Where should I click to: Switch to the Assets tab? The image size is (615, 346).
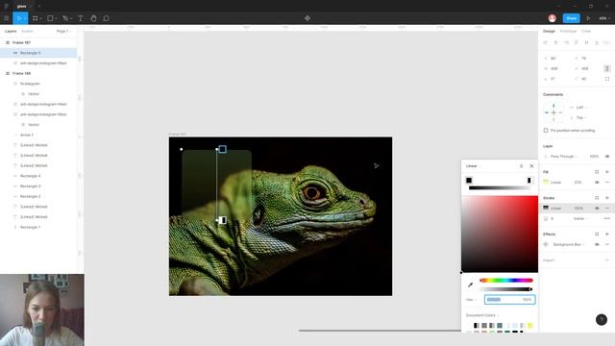point(27,32)
